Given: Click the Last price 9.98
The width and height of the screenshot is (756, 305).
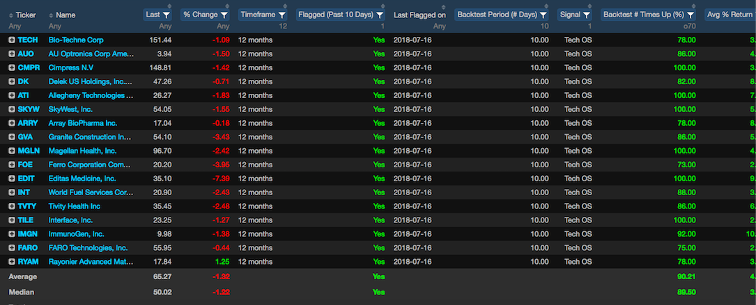Looking at the screenshot, I should [x=165, y=234].
